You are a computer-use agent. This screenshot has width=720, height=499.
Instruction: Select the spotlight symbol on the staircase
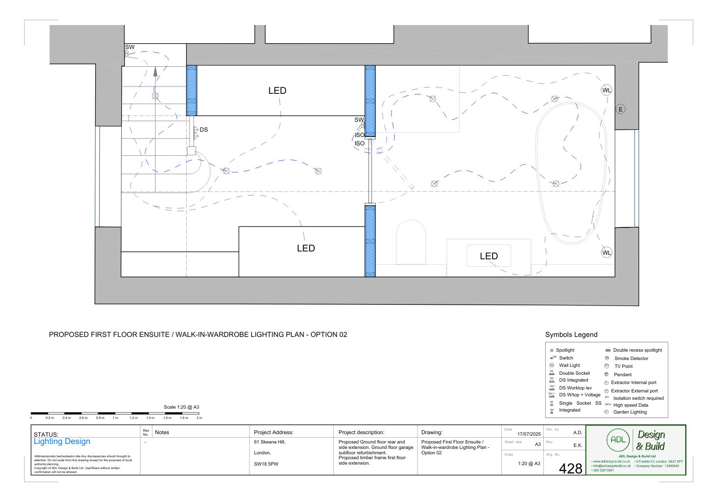point(155,96)
